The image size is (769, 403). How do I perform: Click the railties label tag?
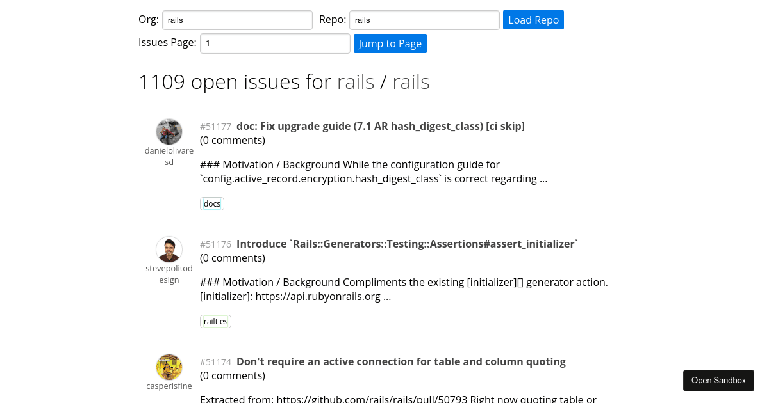click(x=215, y=321)
